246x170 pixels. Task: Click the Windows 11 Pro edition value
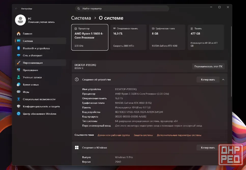tap(124, 157)
